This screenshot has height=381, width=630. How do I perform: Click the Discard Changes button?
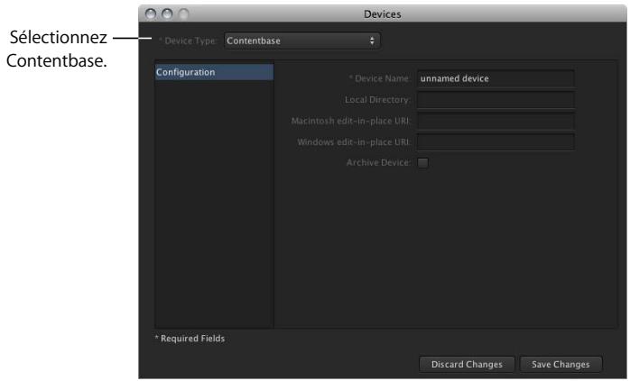(x=467, y=364)
